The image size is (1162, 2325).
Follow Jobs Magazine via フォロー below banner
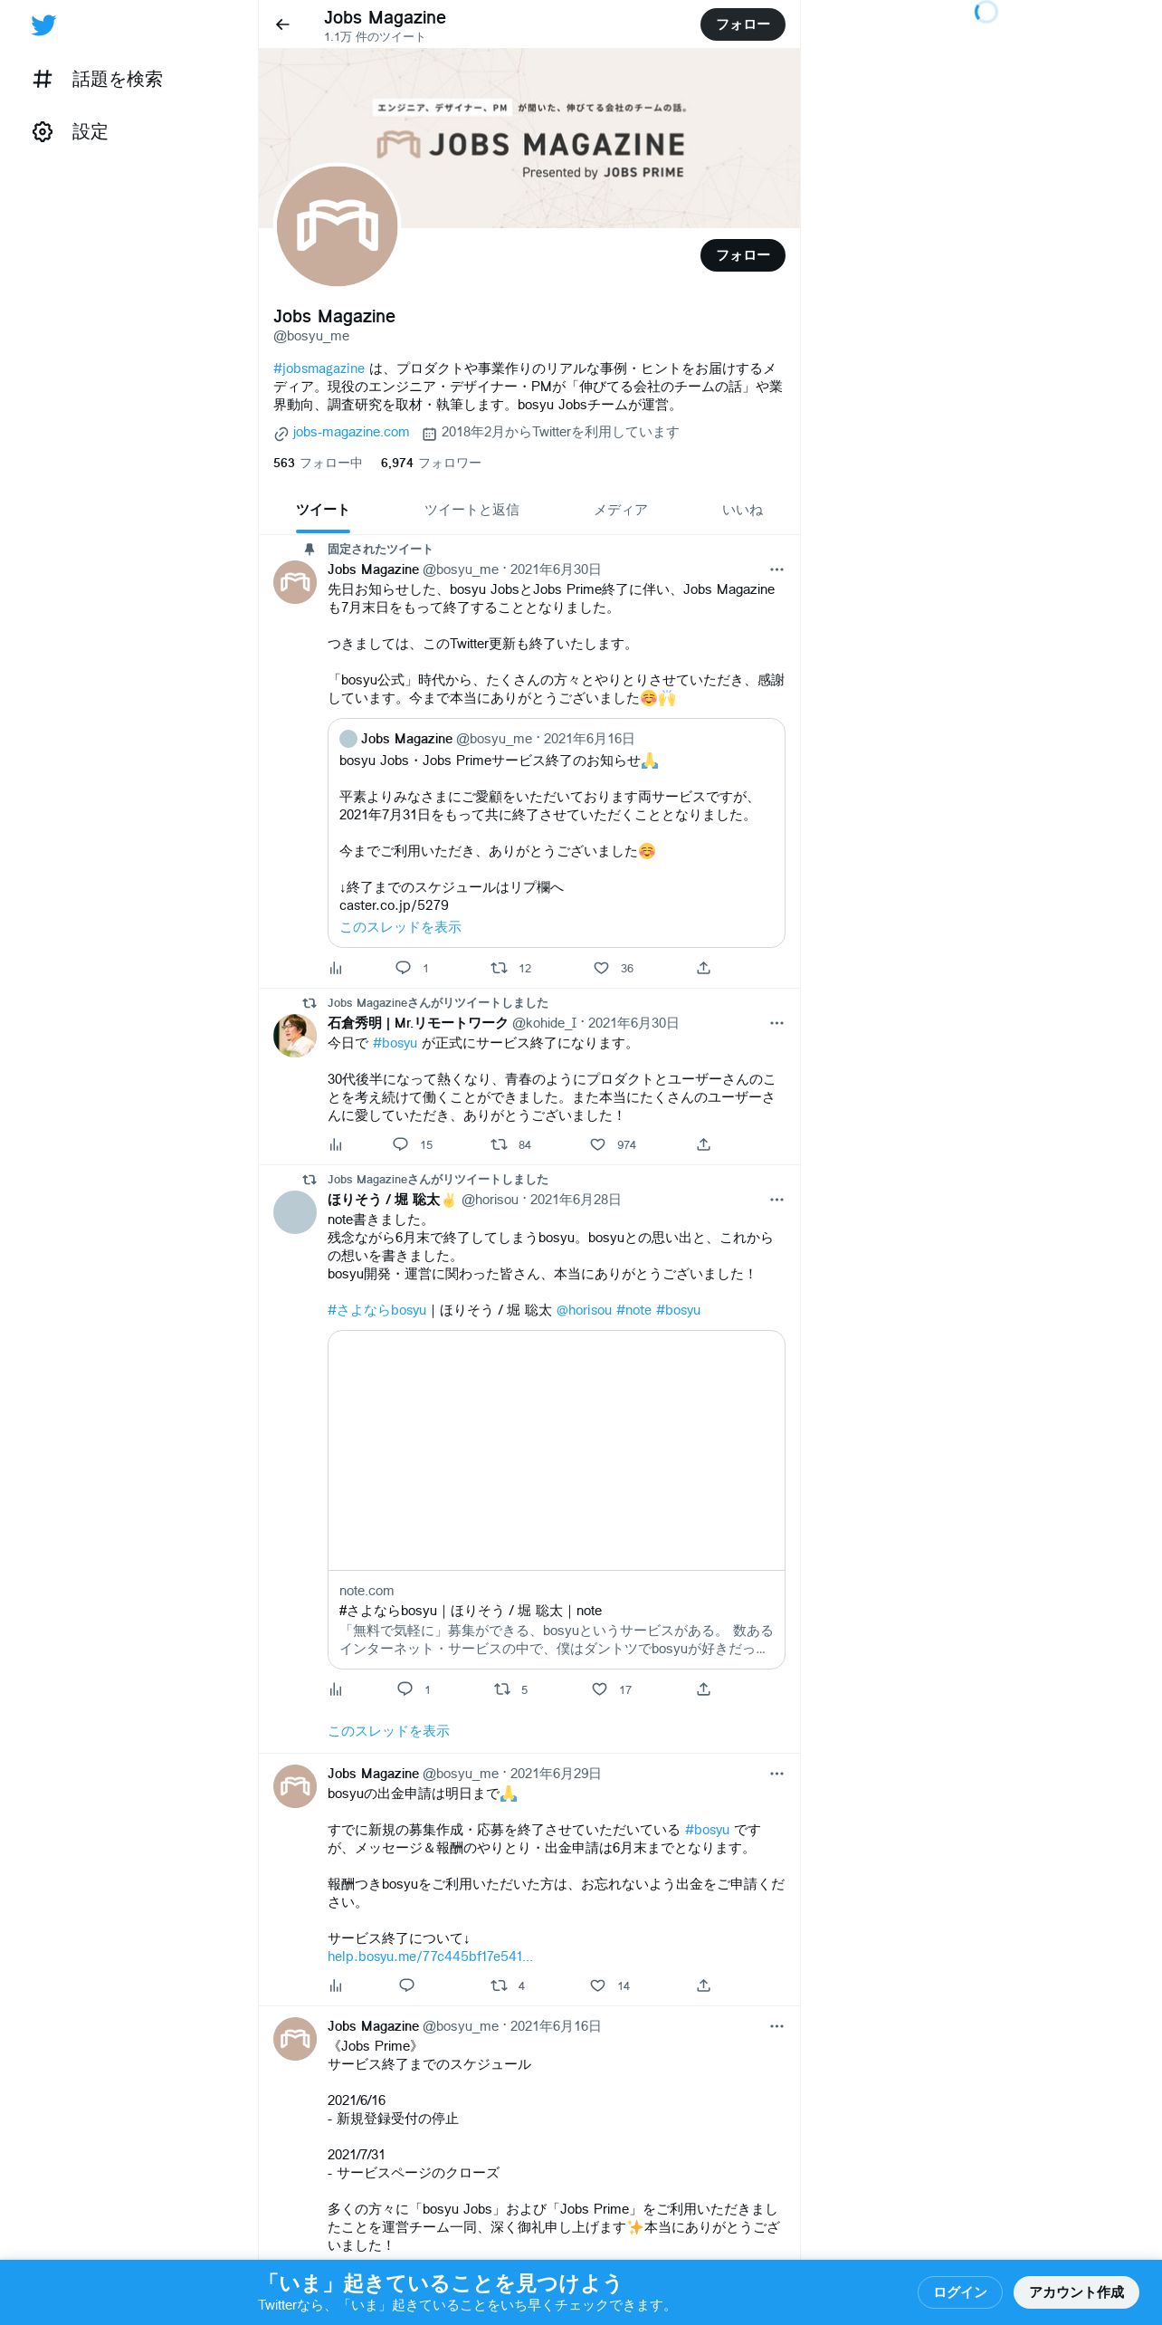click(x=742, y=255)
